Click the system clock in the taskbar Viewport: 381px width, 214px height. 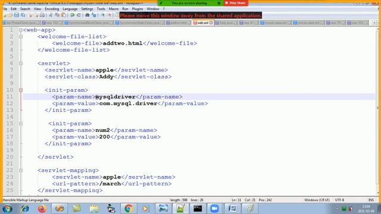coord(366,209)
